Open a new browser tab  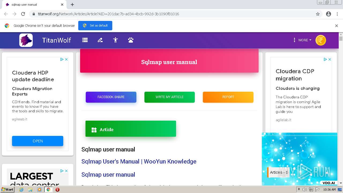click(x=72, y=5)
